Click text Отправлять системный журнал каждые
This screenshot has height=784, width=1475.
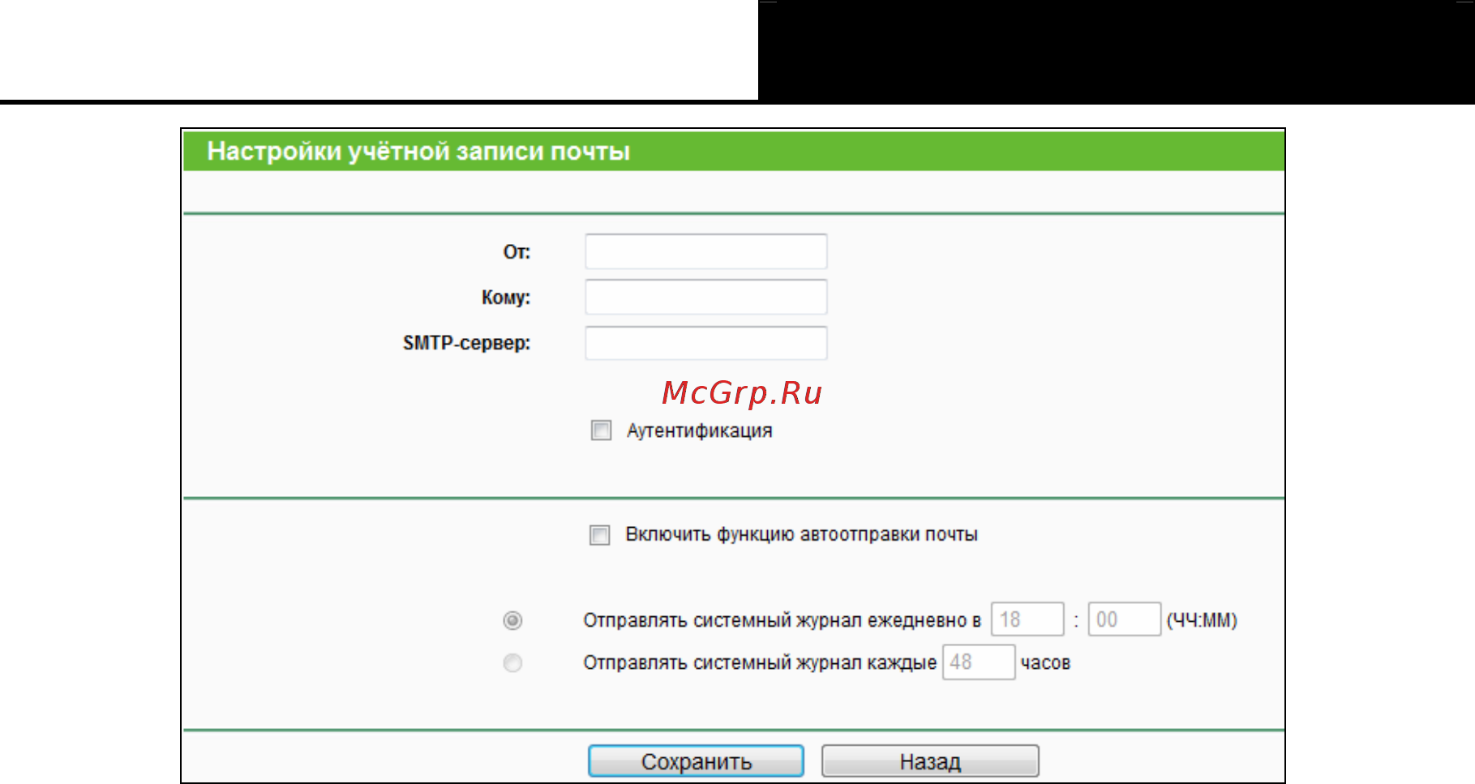760,662
